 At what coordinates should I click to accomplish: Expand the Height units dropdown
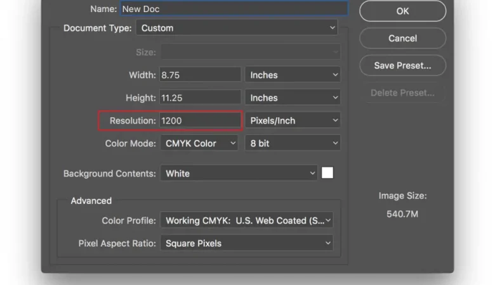pyautogui.click(x=293, y=98)
